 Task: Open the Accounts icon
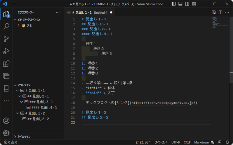(6, 121)
